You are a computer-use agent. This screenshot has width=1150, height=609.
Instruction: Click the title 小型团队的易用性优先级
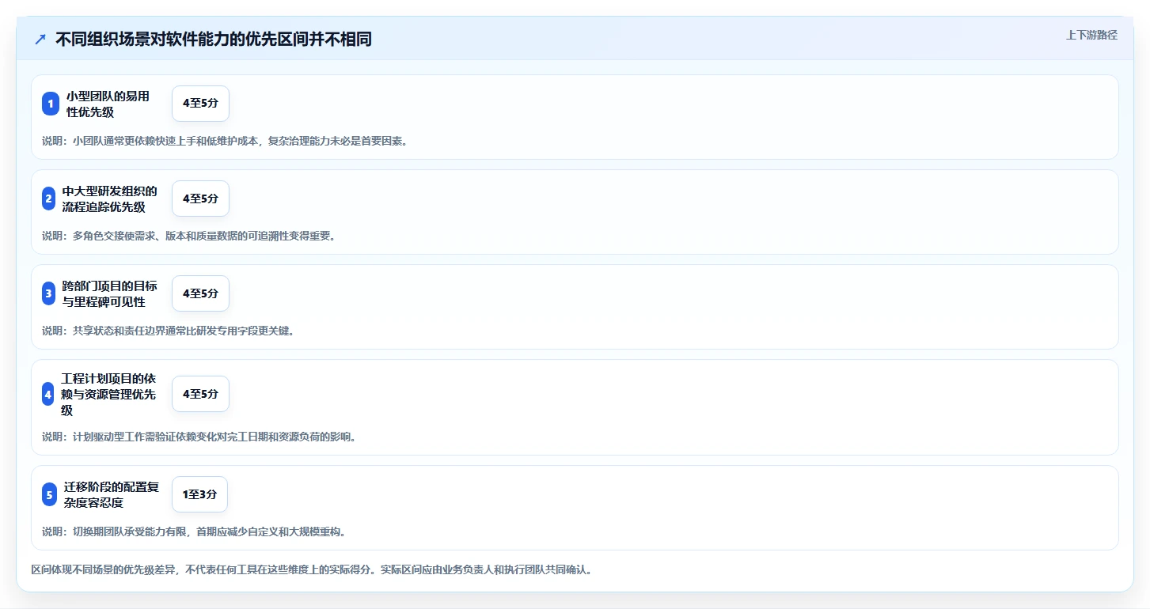coord(108,104)
